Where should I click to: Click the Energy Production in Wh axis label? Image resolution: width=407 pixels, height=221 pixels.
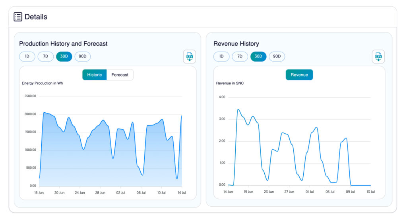pyautogui.click(x=42, y=83)
